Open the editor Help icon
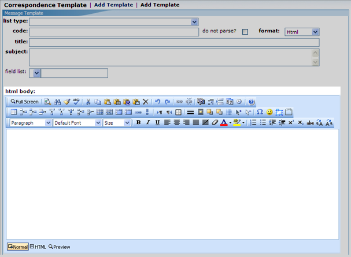 [x=252, y=102]
